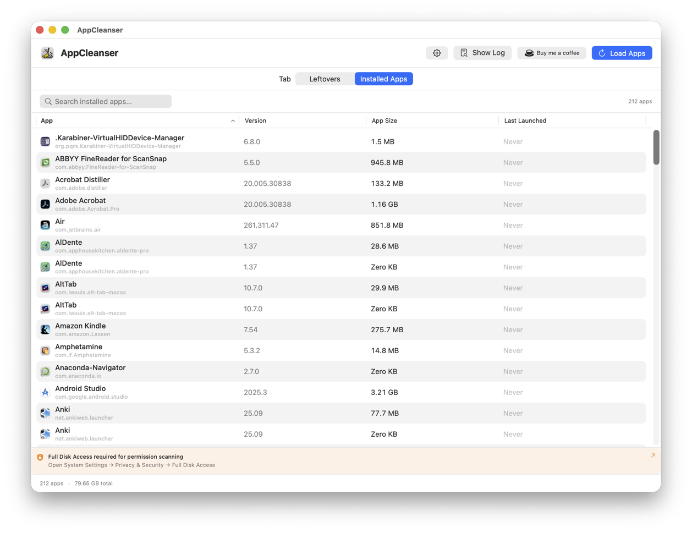This screenshot has height=533, width=692.
Task: Click the 3.21 GB size value
Action: pyautogui.click(x=384, y=393)
